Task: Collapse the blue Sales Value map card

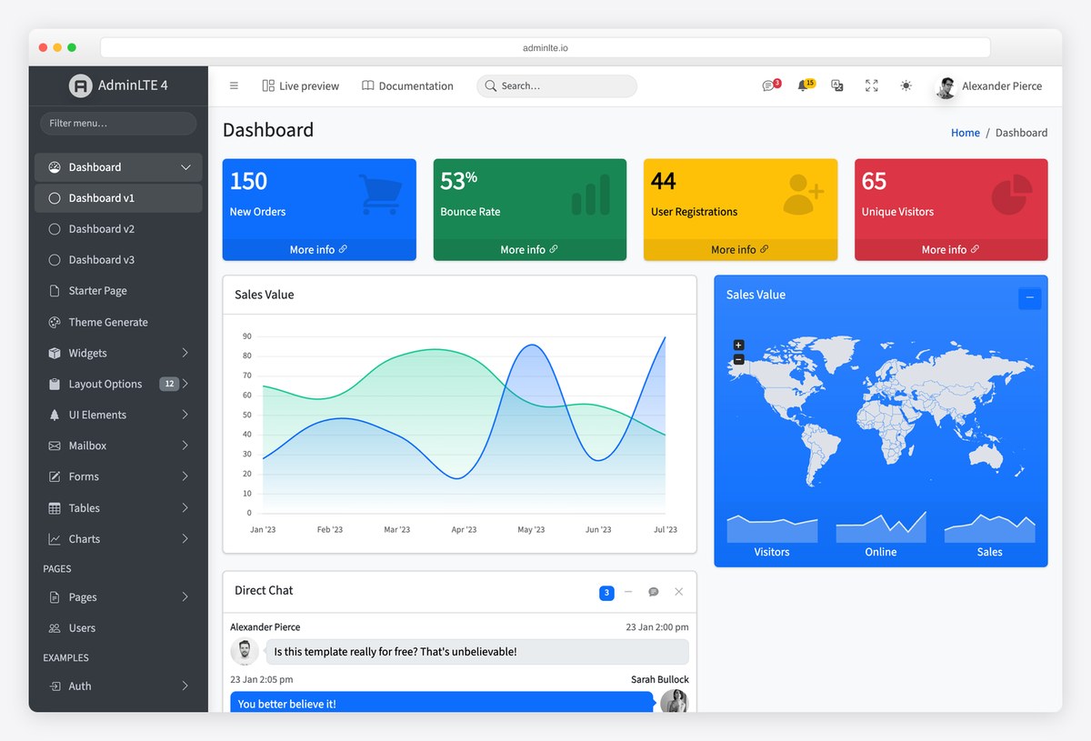Action: coord(1029,297)
